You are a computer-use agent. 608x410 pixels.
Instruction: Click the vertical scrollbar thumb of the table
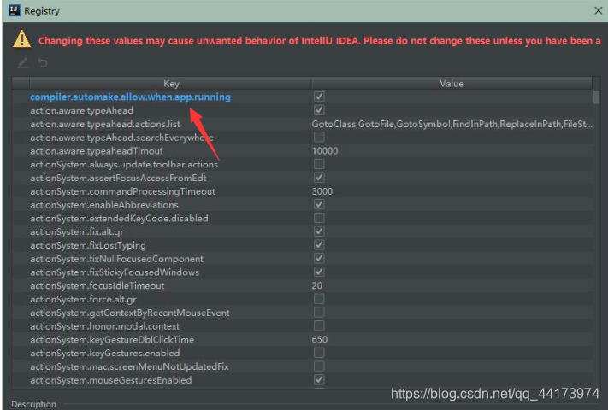[x=596, y=97]
